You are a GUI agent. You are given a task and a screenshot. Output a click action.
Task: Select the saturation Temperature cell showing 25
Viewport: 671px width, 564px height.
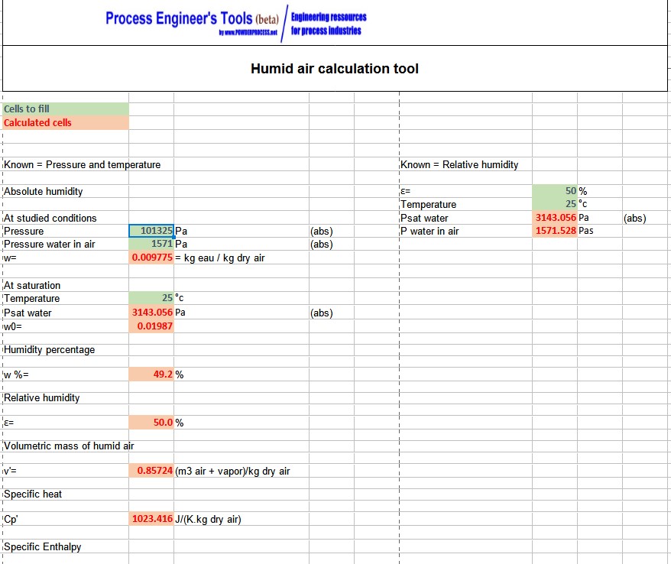pos(153,297)
